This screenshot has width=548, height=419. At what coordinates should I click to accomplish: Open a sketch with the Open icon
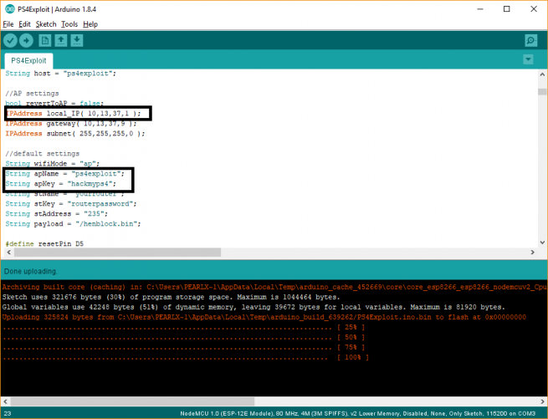tap(61, 40)
